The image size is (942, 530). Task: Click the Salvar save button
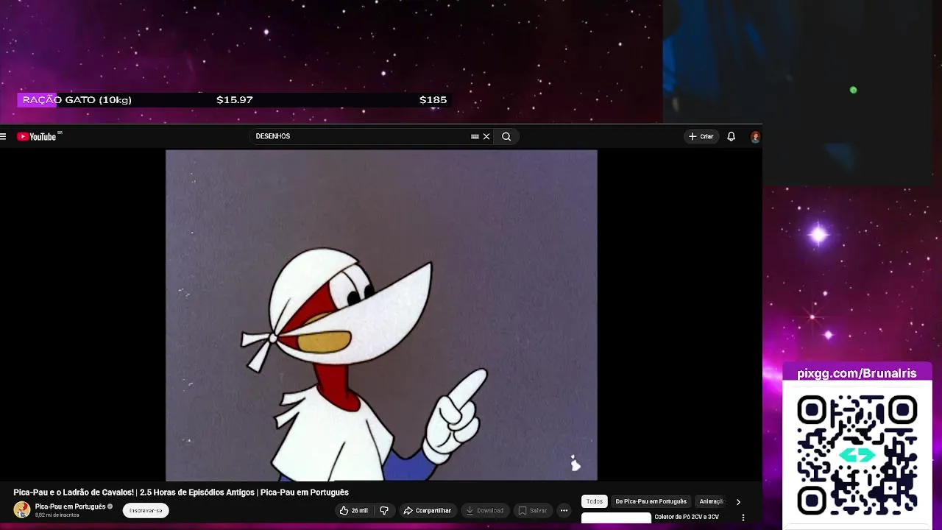533,510
